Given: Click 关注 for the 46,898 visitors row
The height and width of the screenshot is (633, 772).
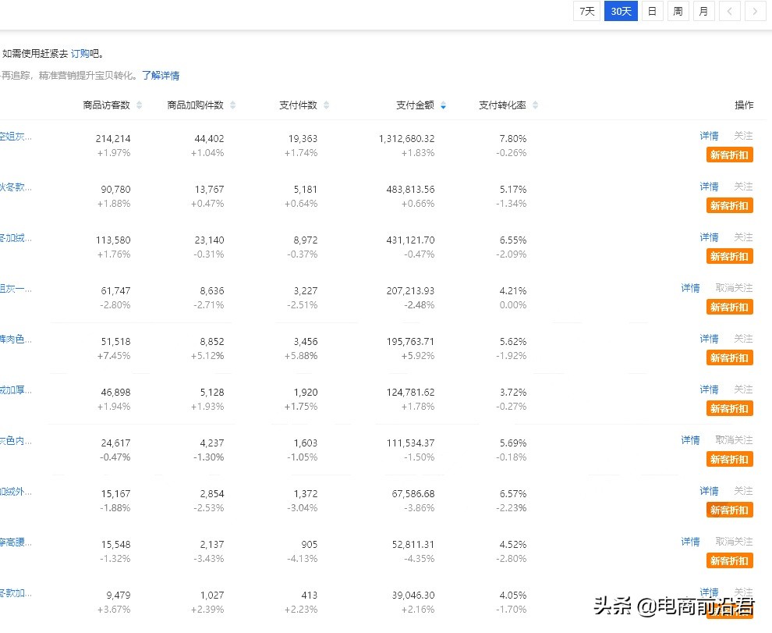Looking at the screenshot, I should [743, 389].
